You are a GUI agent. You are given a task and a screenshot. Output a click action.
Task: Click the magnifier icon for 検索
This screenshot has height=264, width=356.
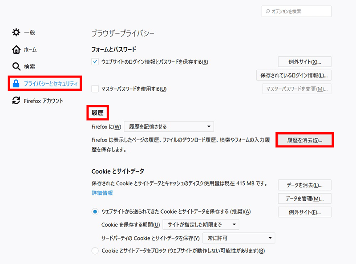(16, 66)
